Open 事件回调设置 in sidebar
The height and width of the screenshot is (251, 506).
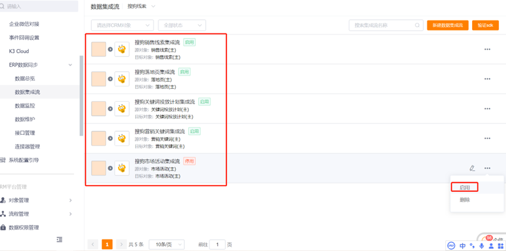pos(24,37)
